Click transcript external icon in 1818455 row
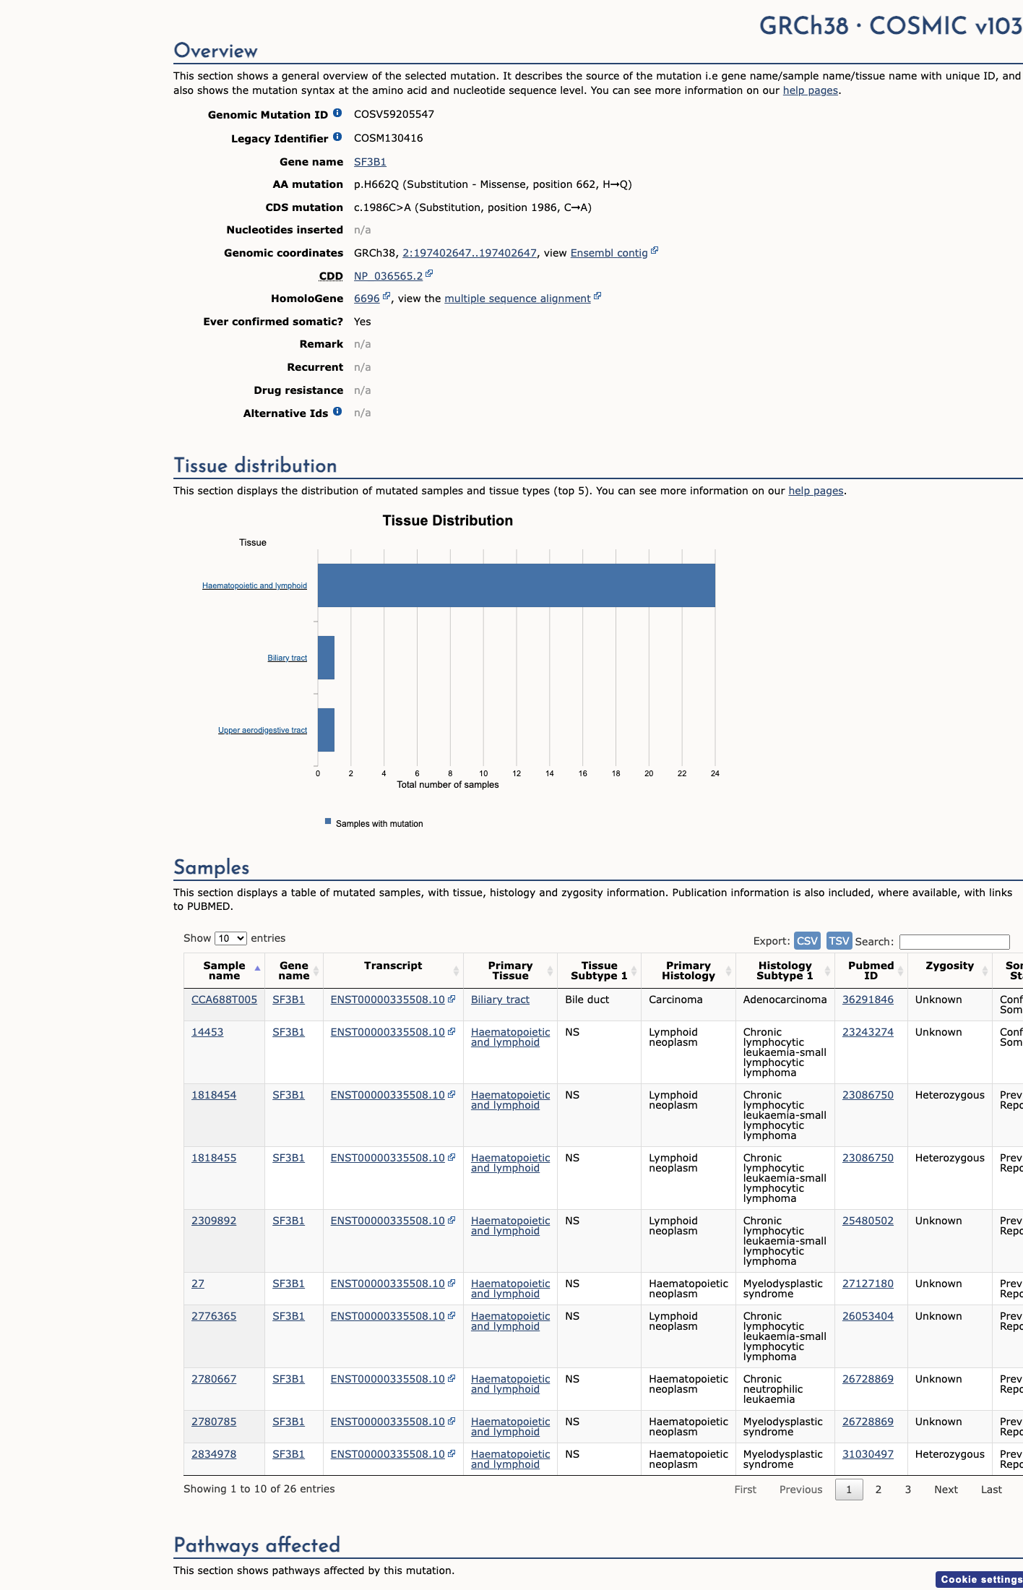 (452, 1157)
